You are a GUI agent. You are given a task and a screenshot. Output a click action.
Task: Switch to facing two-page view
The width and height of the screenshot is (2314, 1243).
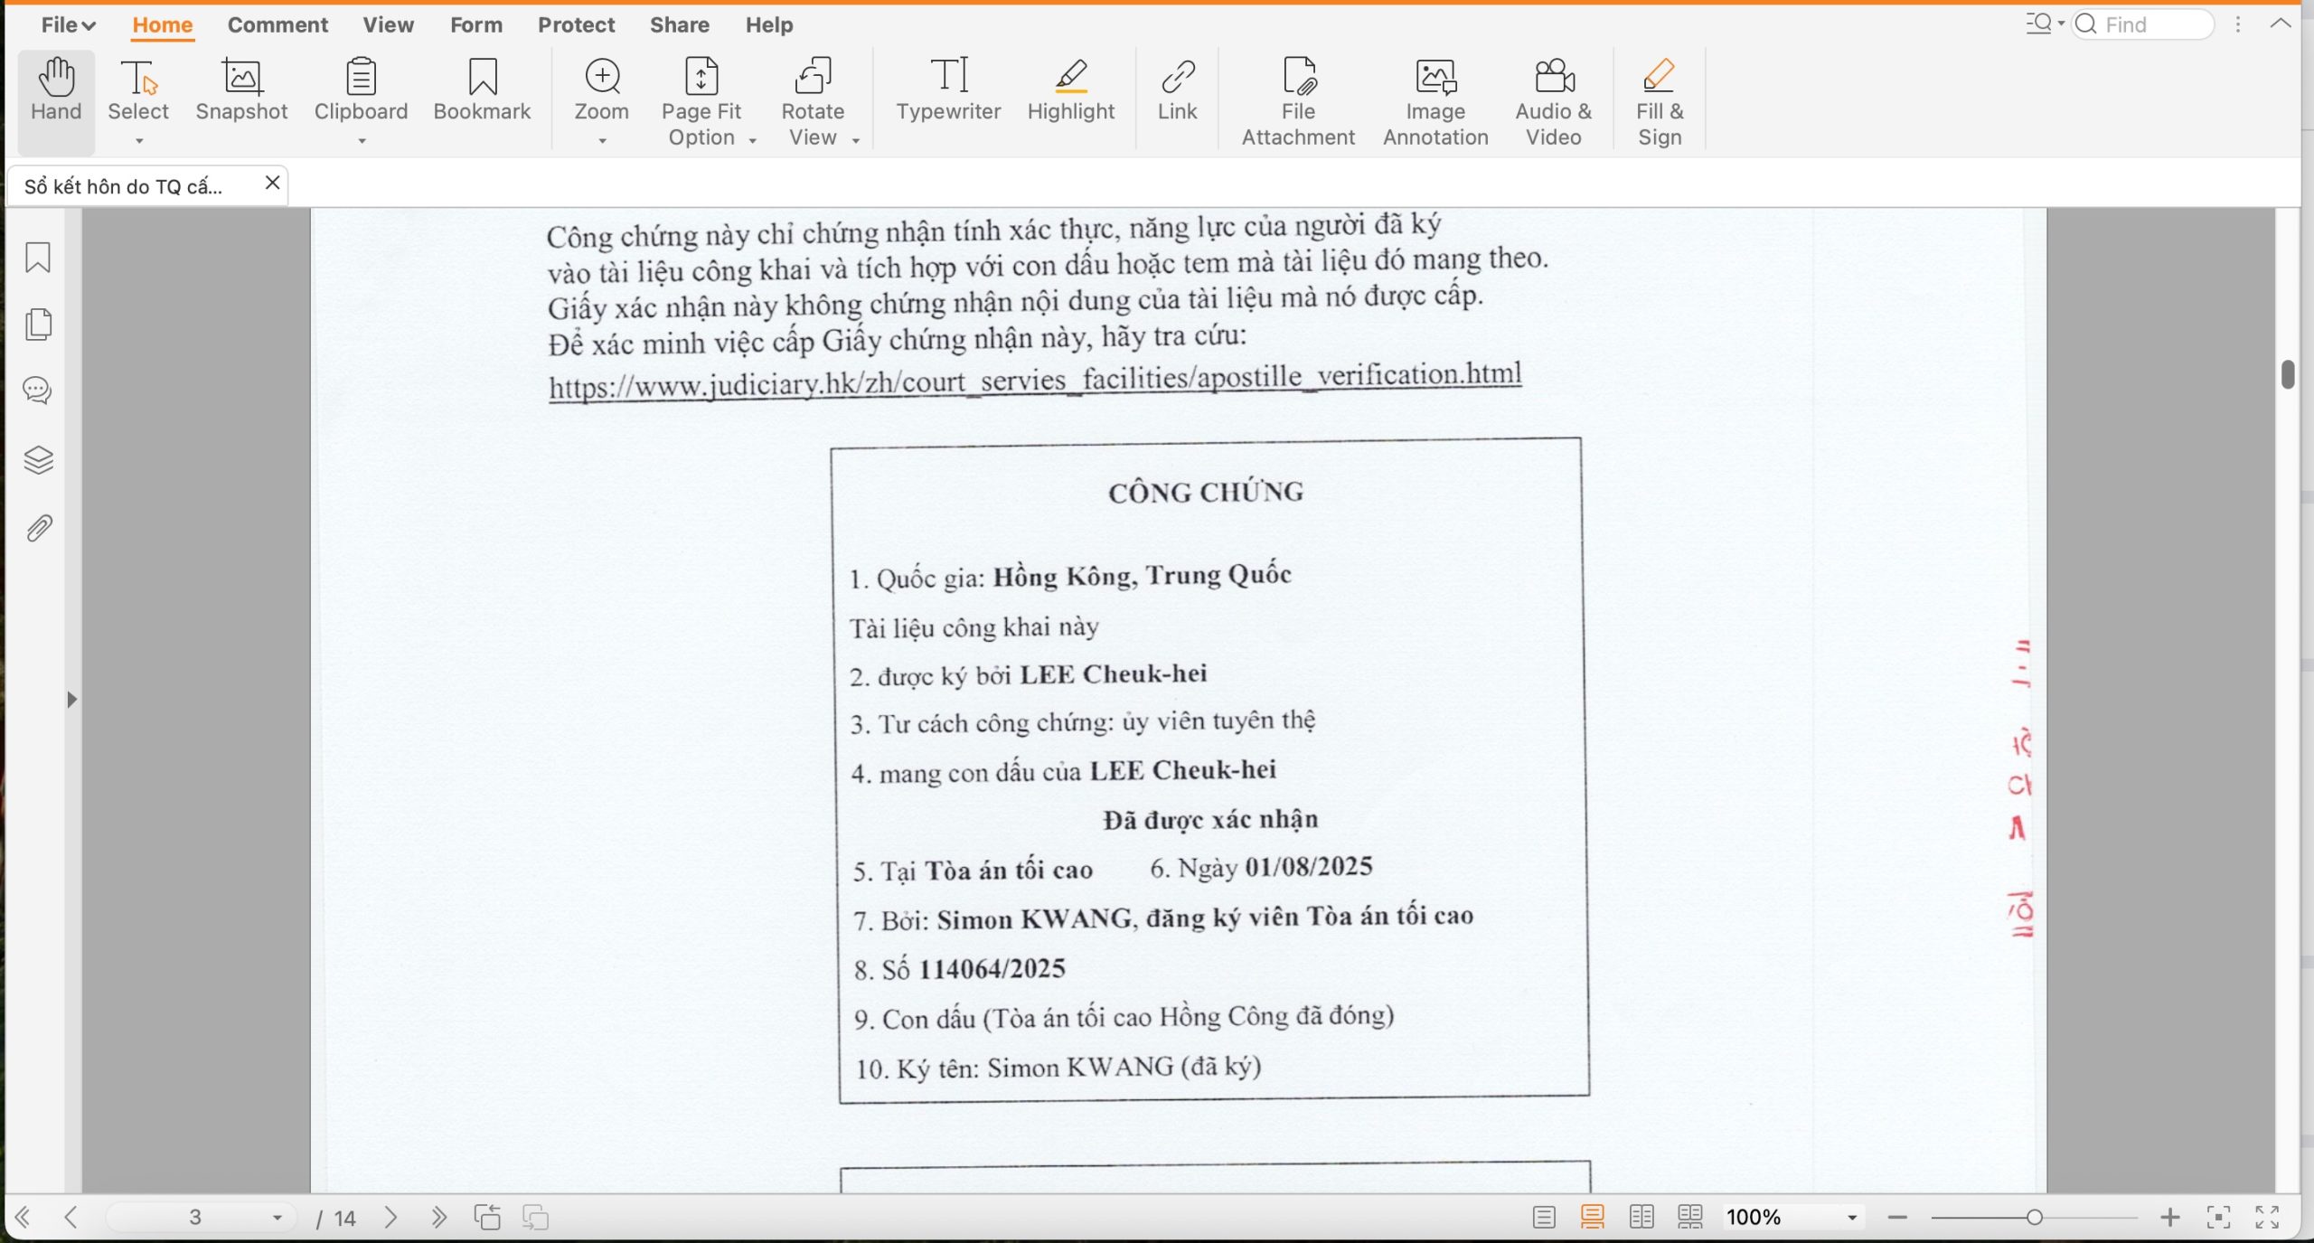pos(1641,1217)
